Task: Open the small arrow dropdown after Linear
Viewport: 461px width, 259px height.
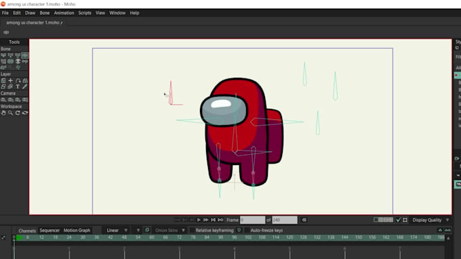Action: (138, 230)
